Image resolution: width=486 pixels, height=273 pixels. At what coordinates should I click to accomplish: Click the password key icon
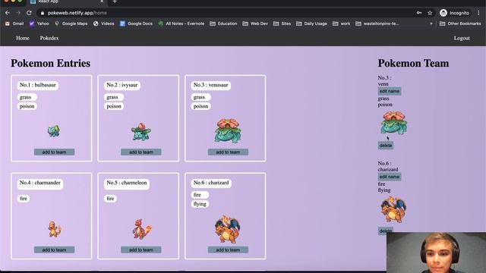click(419, 13)
